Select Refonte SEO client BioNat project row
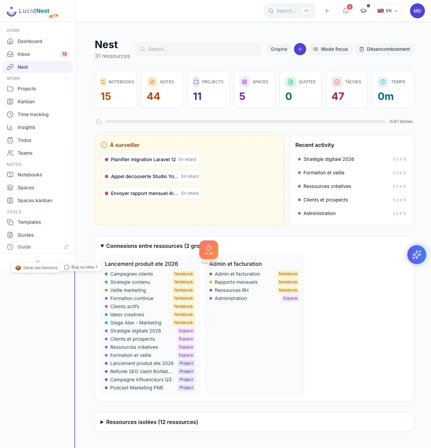 [150, 371]
